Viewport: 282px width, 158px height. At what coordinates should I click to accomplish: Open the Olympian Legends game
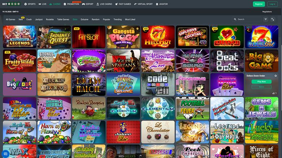[x=20, y=37]
